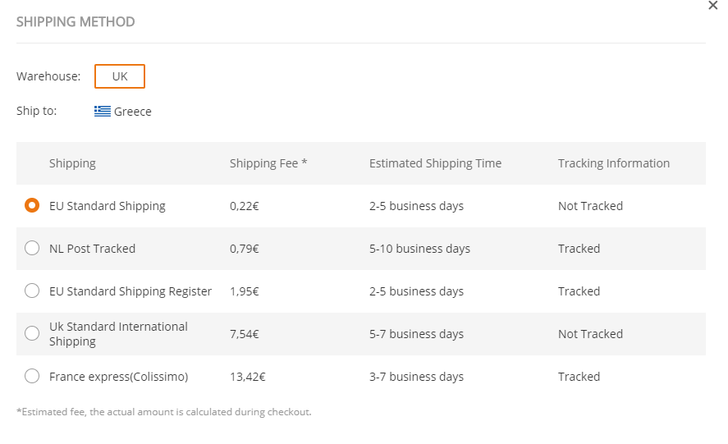Click the estimated fee footnote text

click(x=164, y=412)
